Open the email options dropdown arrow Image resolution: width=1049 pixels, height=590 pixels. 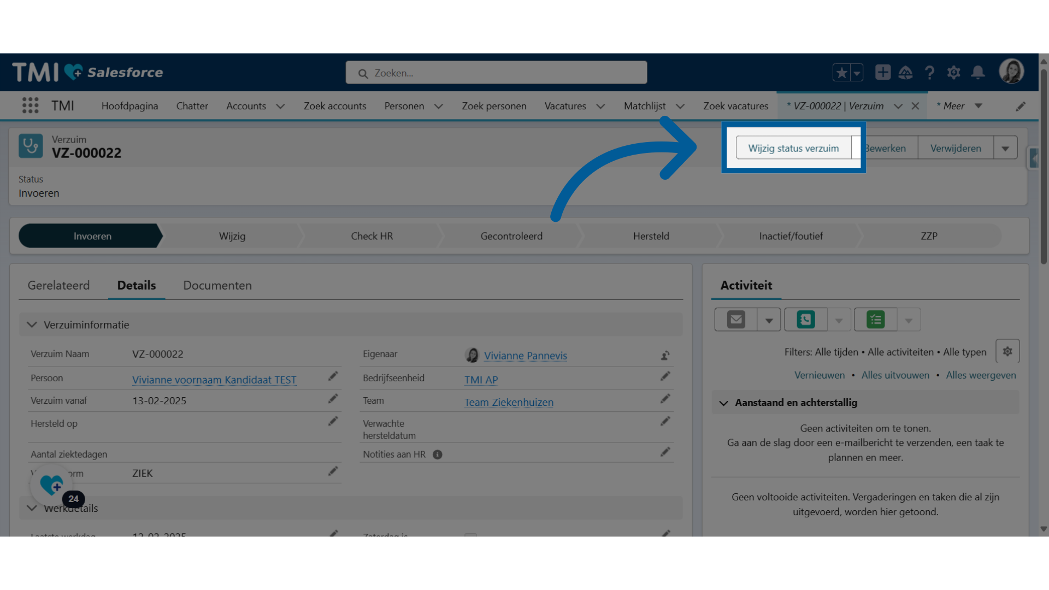tap(769, 320)
